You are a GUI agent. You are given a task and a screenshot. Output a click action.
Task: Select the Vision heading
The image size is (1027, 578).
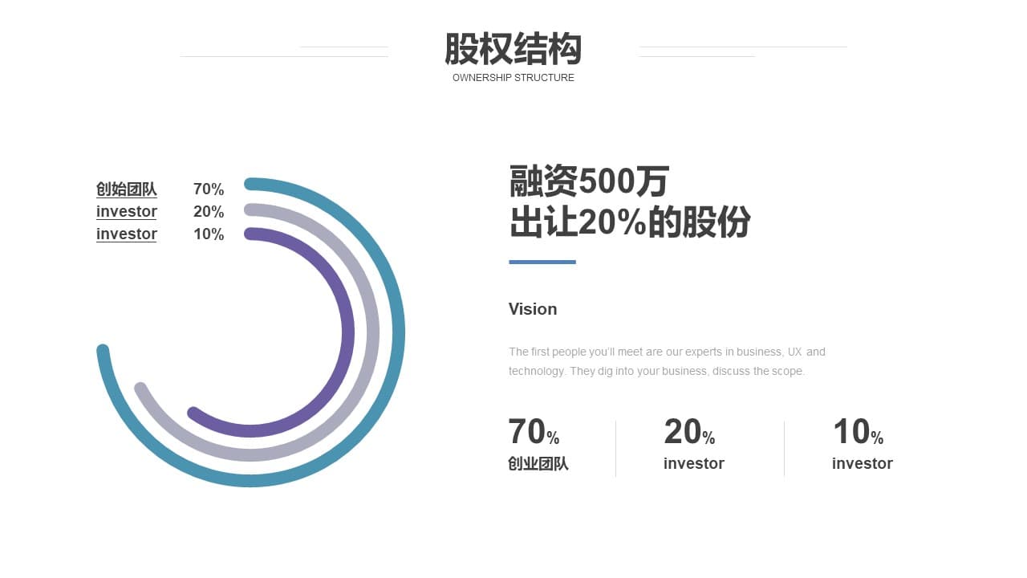tap(533, 309)
